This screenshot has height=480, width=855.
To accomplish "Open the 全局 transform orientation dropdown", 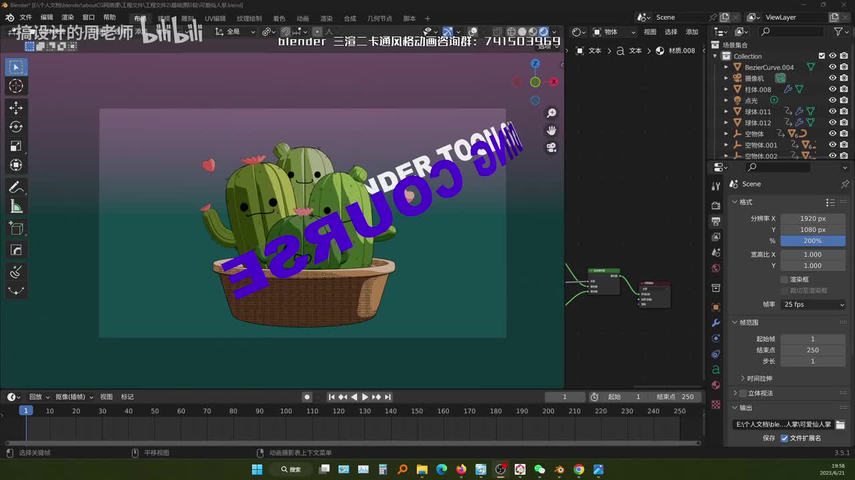I will [x=235, y=31].
